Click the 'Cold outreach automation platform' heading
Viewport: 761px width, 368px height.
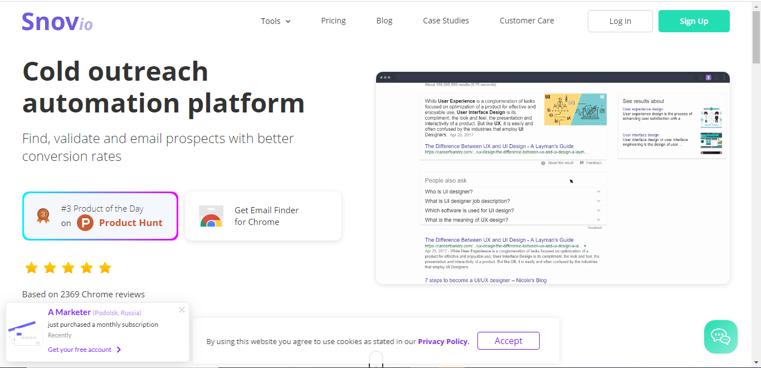[163, 87]
